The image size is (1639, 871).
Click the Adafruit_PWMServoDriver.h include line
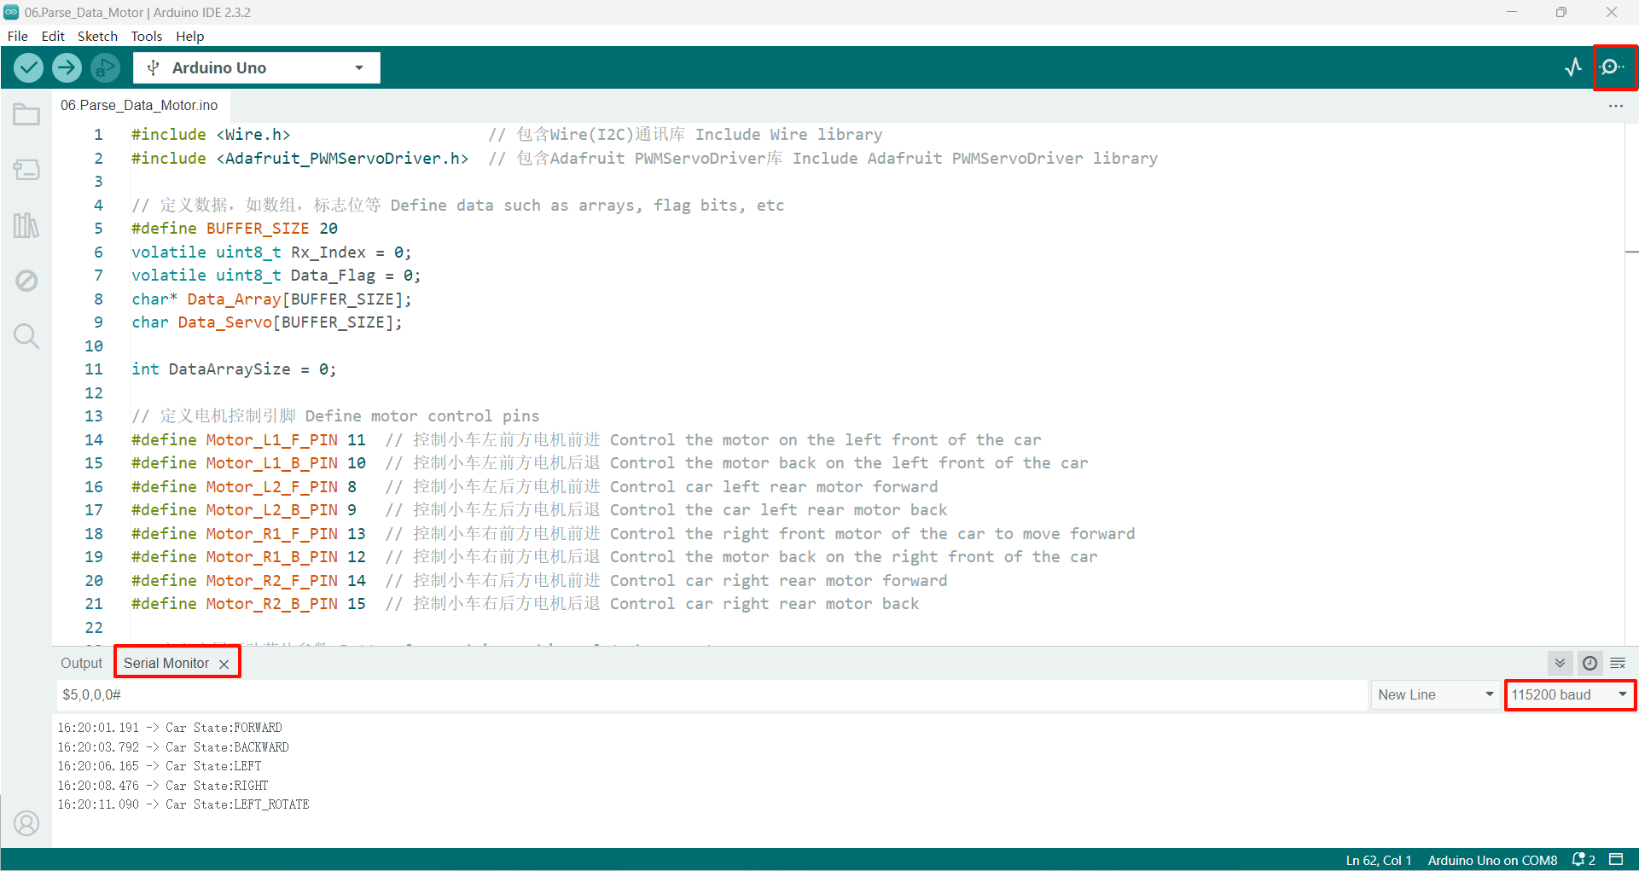(x=299, y=158)
